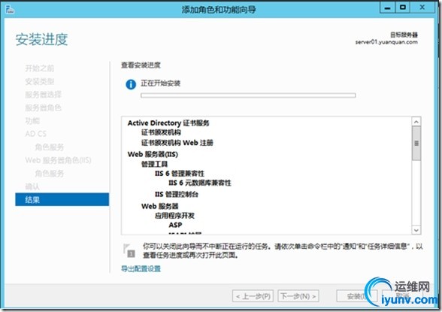This screenshot has height=312, width=442.
Task: Minimize the 添加角色和功能向导 window
Action: (x=388, y=8)
